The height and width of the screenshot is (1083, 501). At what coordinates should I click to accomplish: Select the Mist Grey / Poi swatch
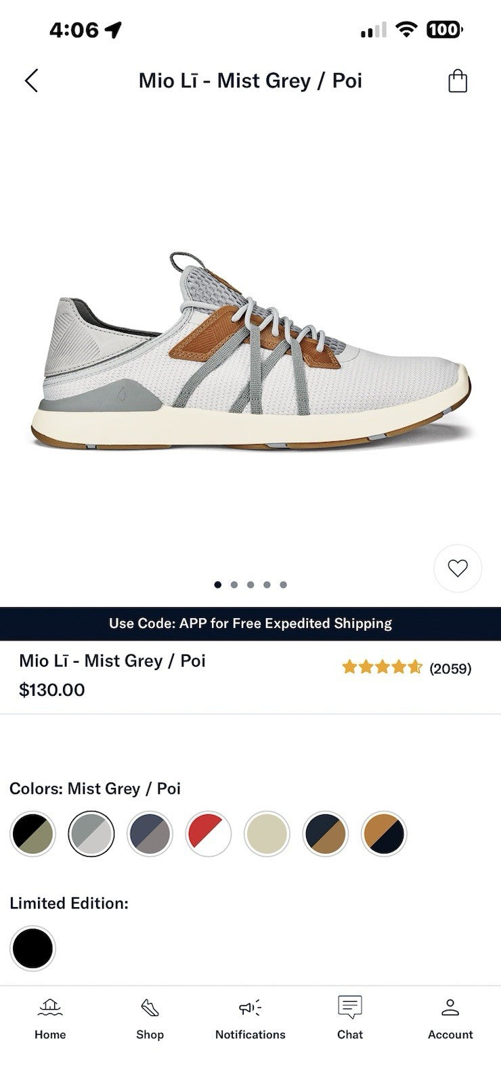point(91,834)
